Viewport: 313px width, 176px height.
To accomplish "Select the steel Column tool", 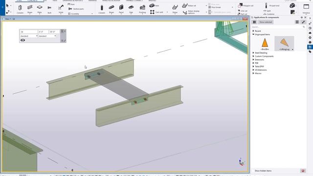I will coord(20,9).
